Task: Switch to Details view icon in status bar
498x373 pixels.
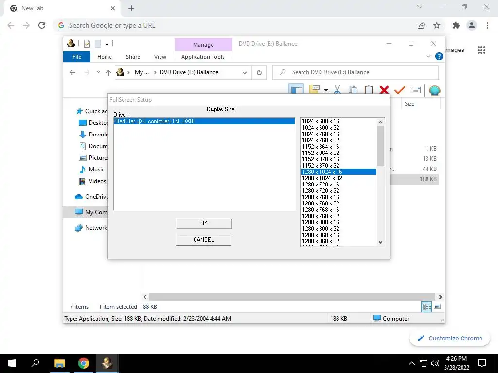Action: tap(427, 306)
